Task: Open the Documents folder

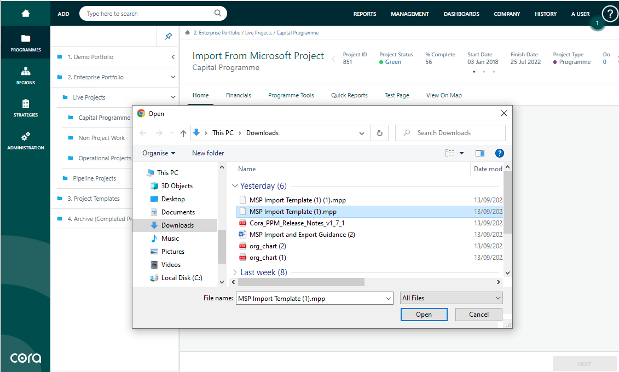Action: pyautogui.click(x=178, y=212)
